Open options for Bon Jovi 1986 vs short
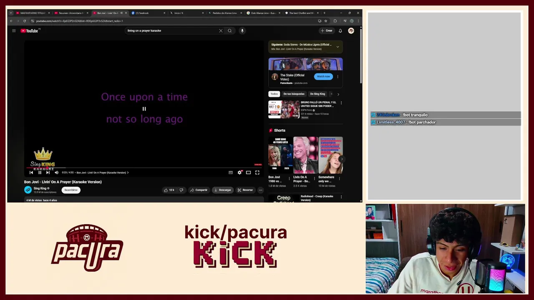Image resolution: width=534 pixels, height=300 pixels. [290, 179]
